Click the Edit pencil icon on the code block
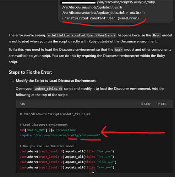Image resolution: width=175 pixels, height=177 pixels. pos(159,104)
